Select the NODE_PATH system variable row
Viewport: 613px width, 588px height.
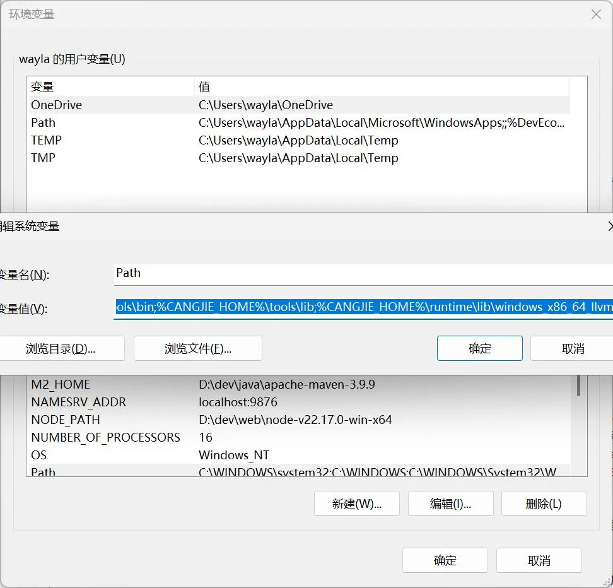[x=300, y=420]
